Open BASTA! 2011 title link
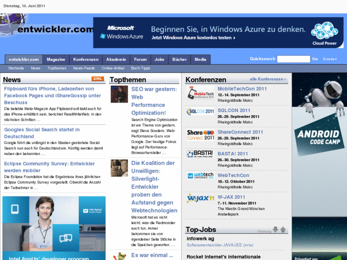The image size is (347, 260). tap(232, 154)
